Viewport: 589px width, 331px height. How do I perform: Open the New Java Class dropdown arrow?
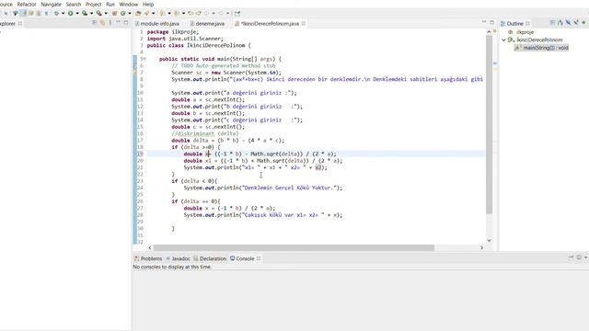(130, 13)
